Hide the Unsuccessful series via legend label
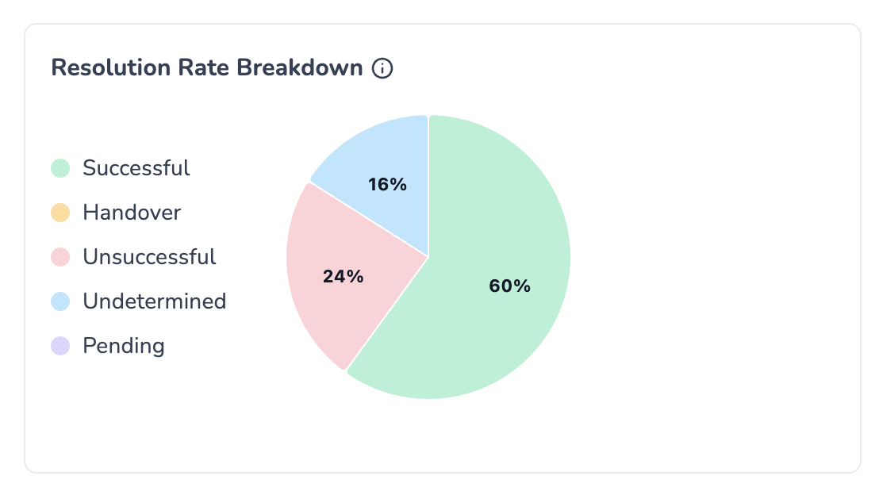 149,257
